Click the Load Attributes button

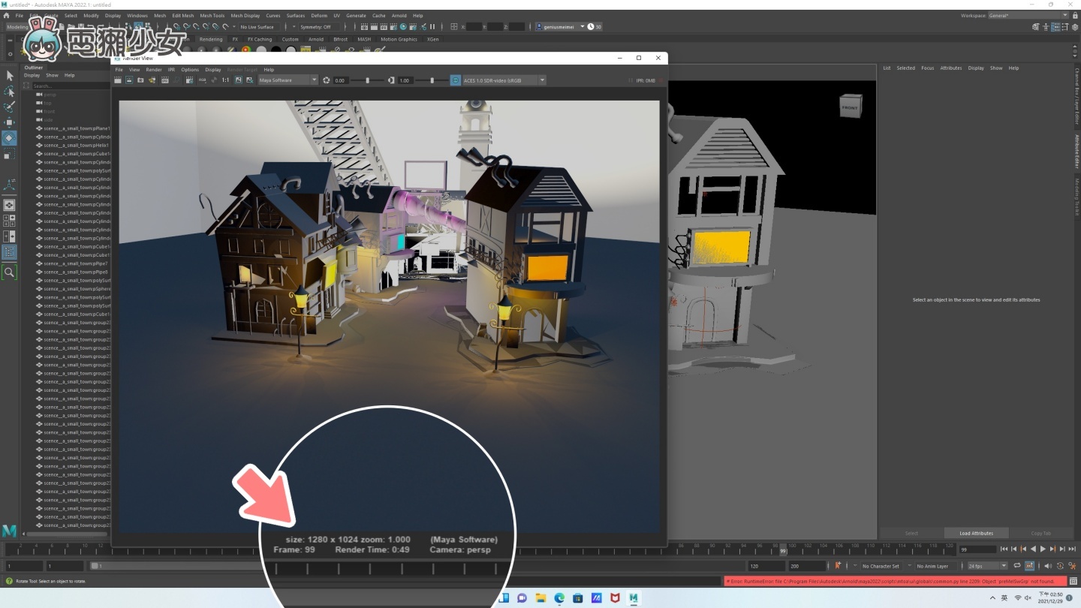click(x=976, y=533)
